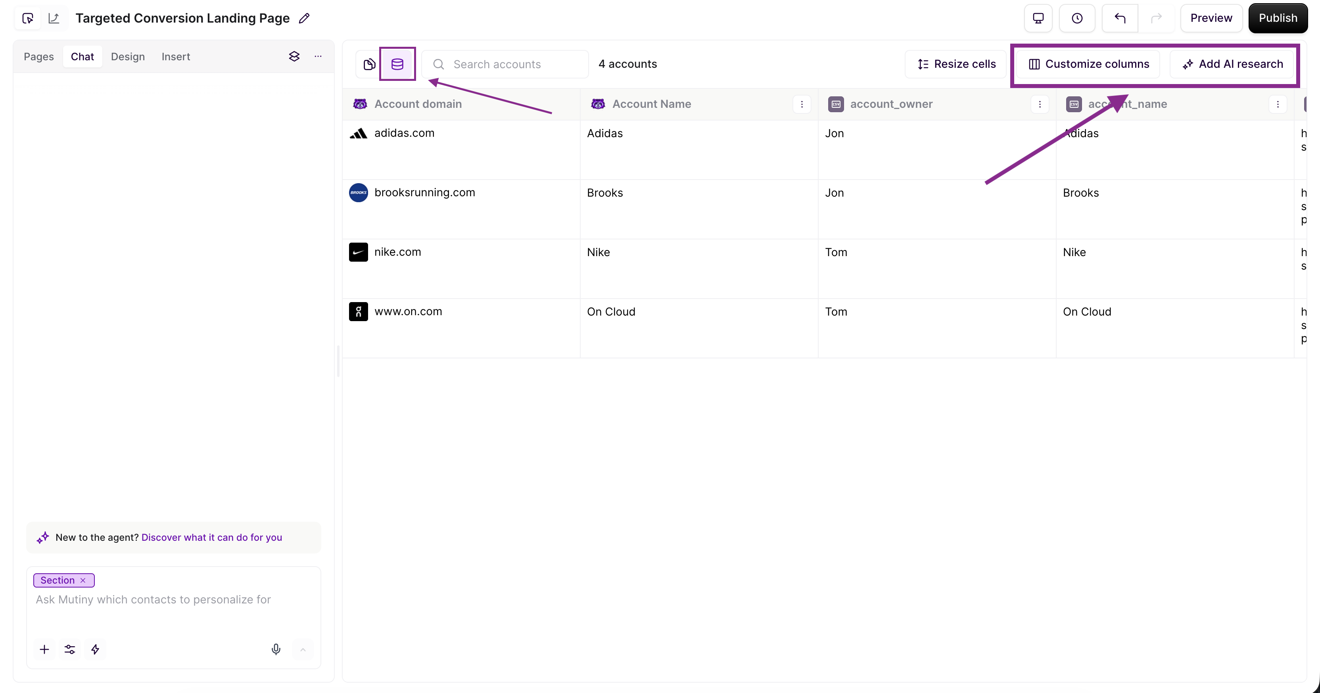The height and width of the screenshot is (693, 1320).
Task: Expand the chat send options chevron
Action: click(303, 649)
